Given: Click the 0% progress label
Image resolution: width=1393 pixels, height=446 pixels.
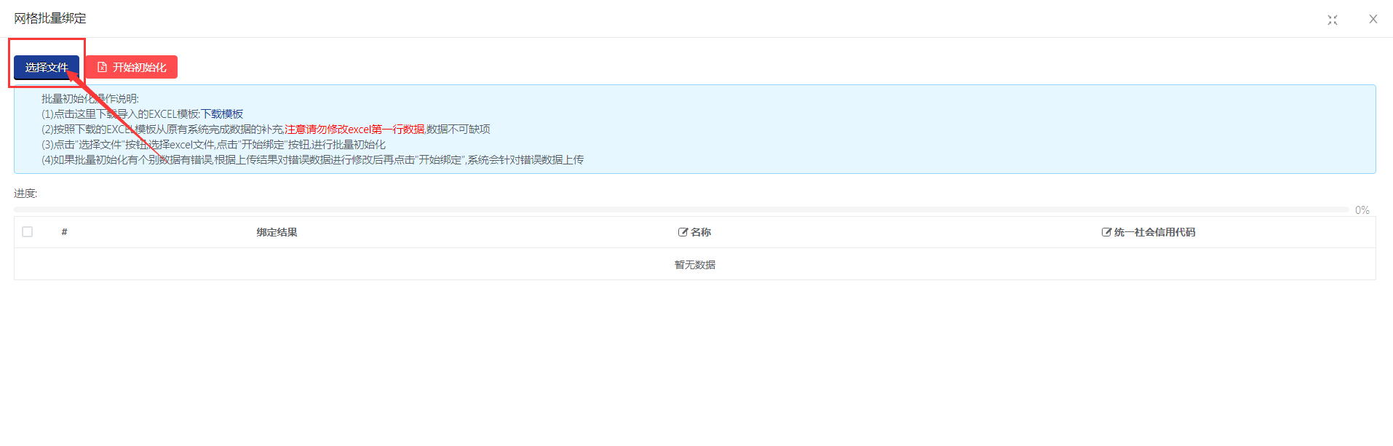Looking at the screenshot, I should [x=1362, y=210].
